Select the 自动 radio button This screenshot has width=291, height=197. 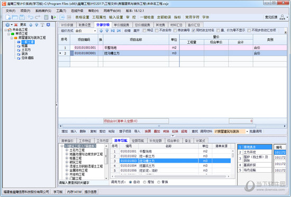pyautogui.click(x=131, y=182)
